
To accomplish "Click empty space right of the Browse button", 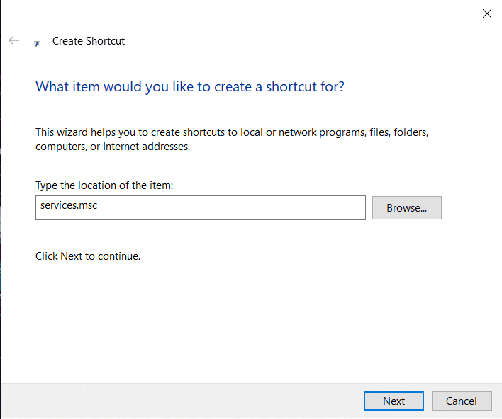I will pos(472,208).
